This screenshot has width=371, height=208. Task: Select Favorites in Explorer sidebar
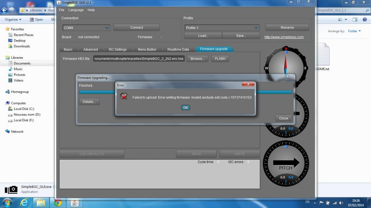[14, 29]
